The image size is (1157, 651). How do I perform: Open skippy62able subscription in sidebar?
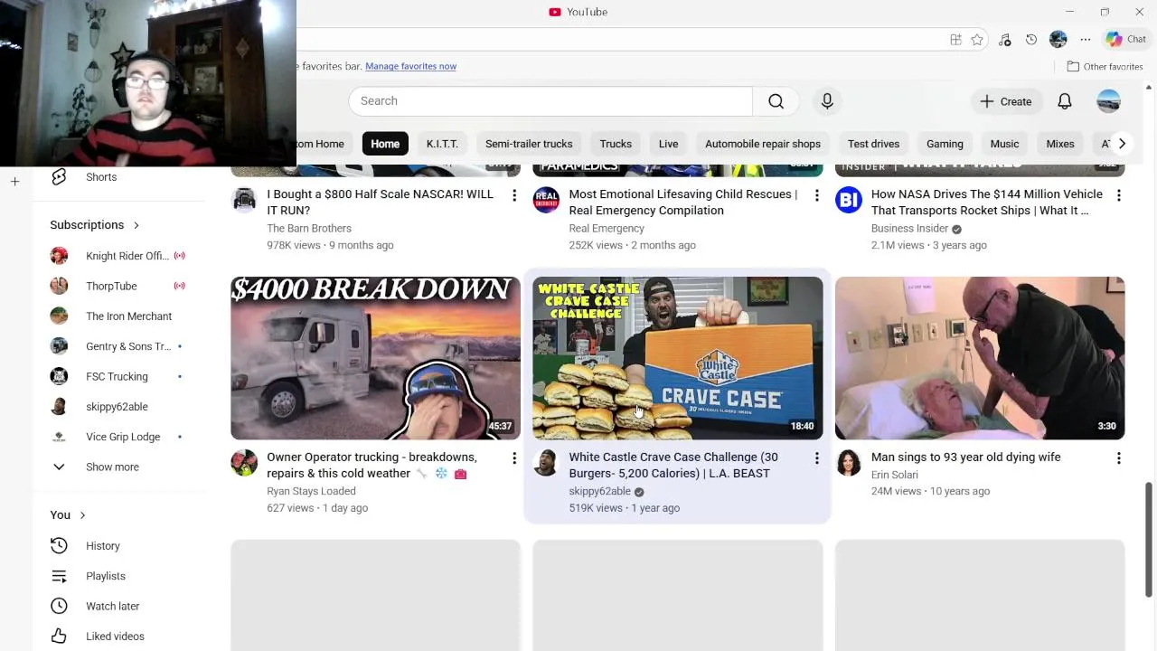[119, 407]
